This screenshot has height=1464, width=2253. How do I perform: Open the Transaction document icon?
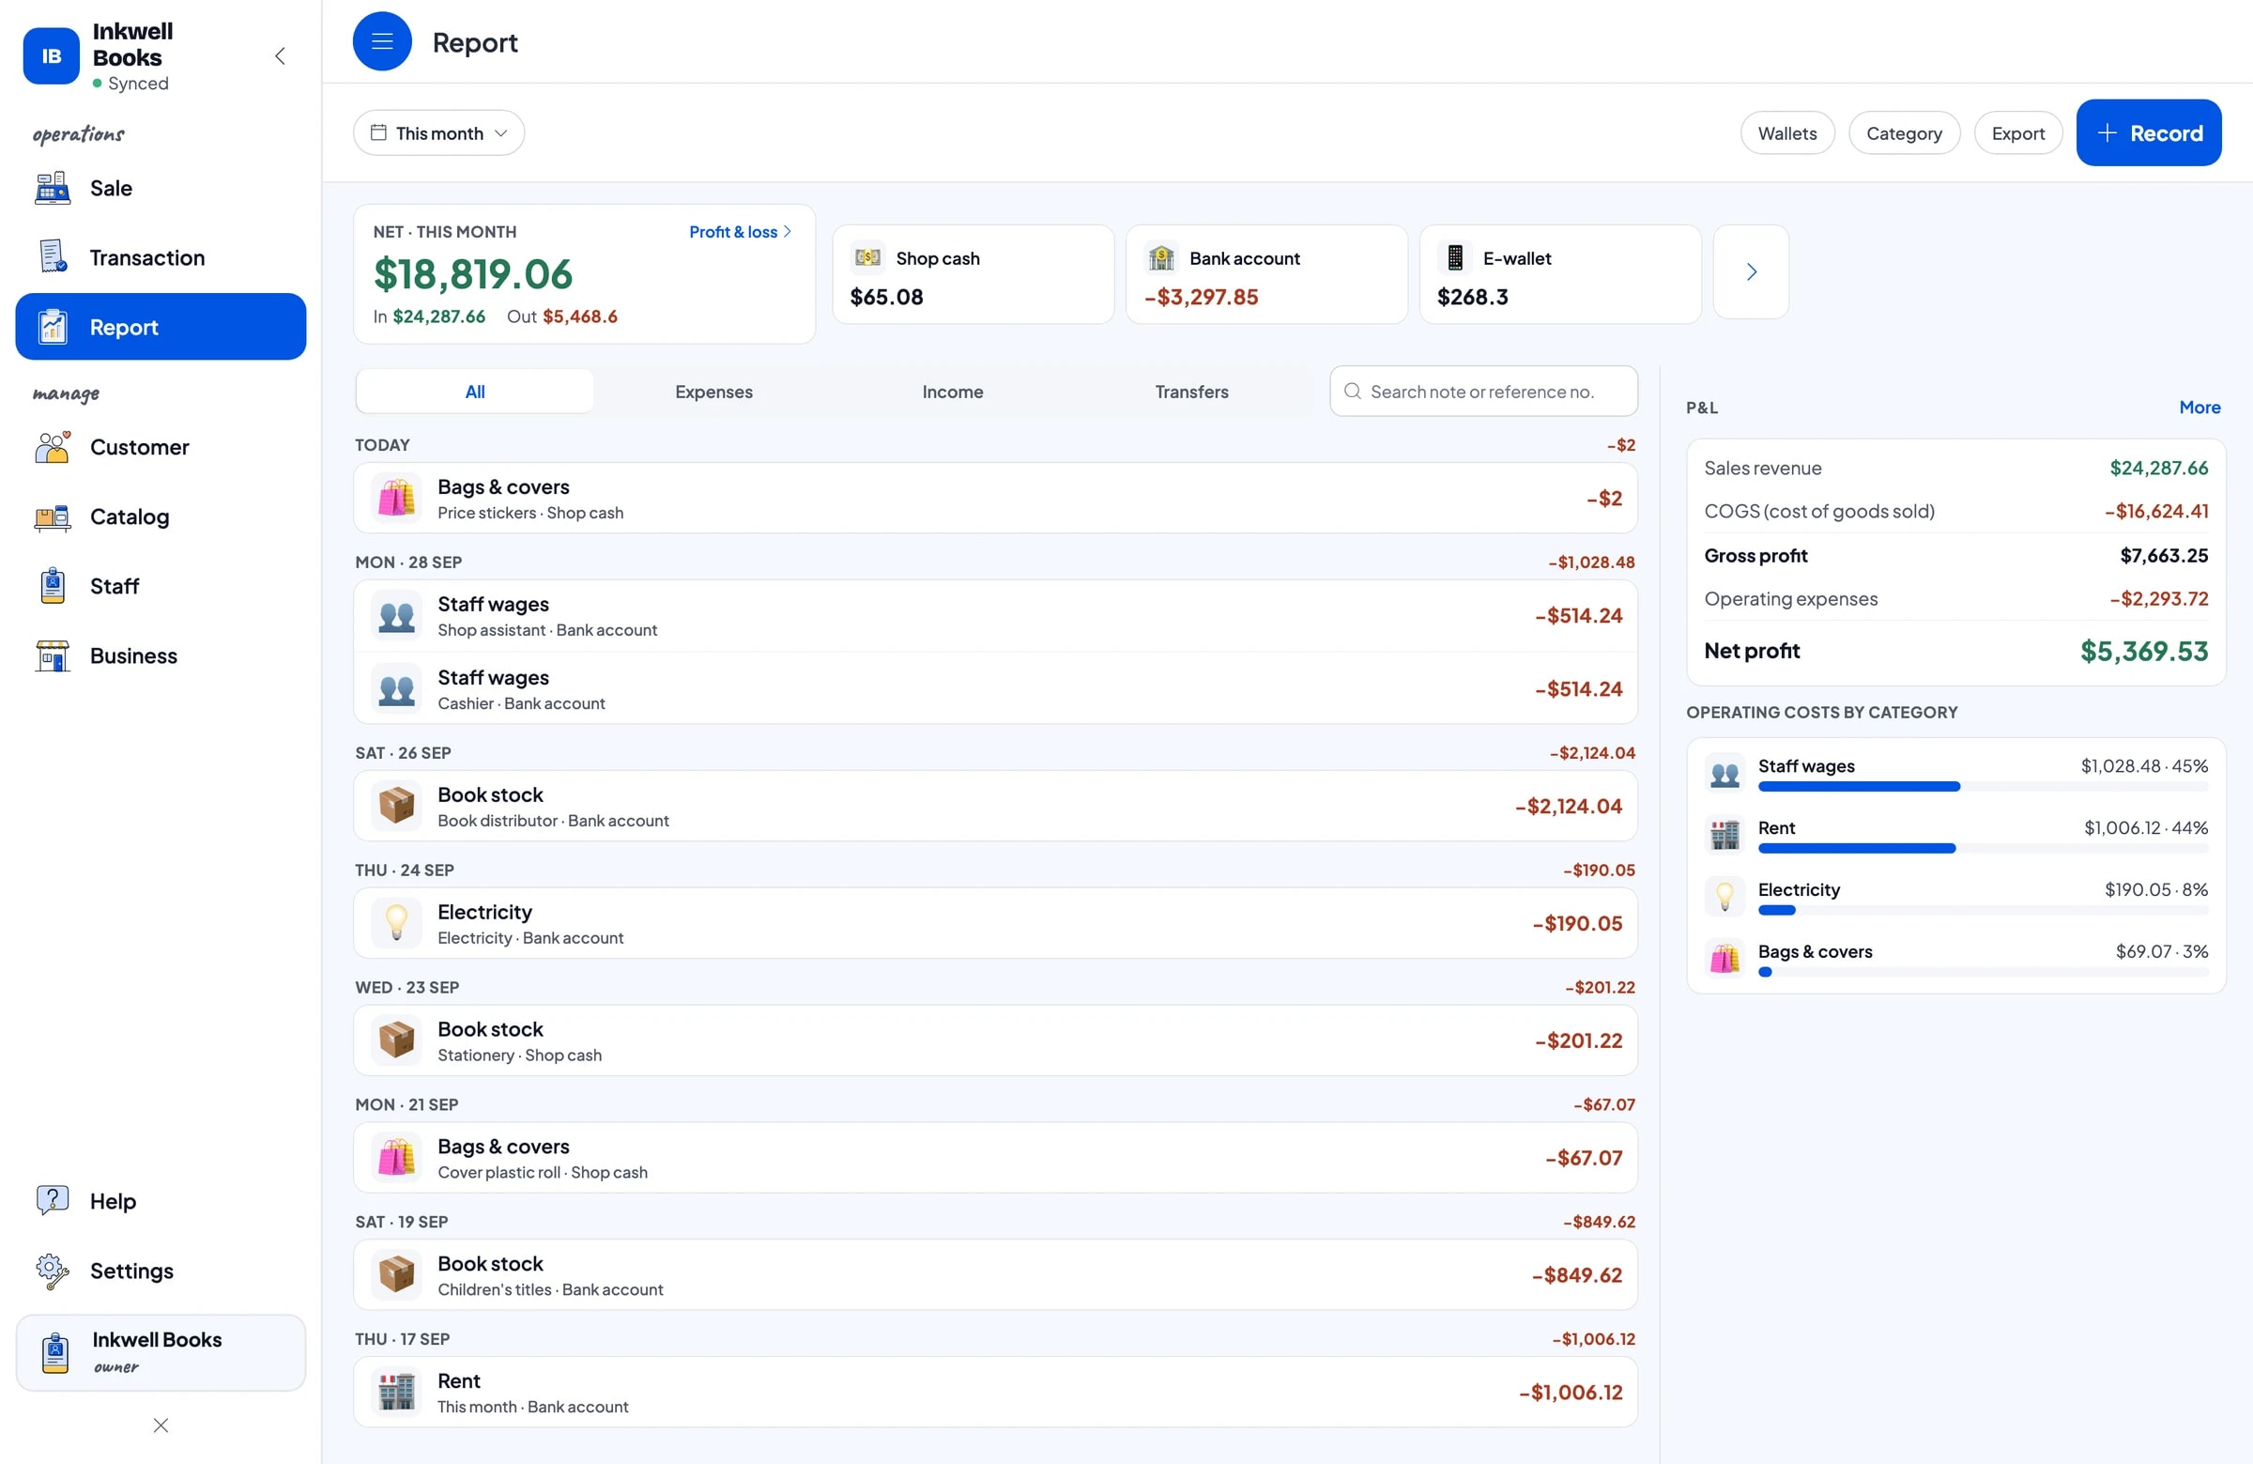52,256
